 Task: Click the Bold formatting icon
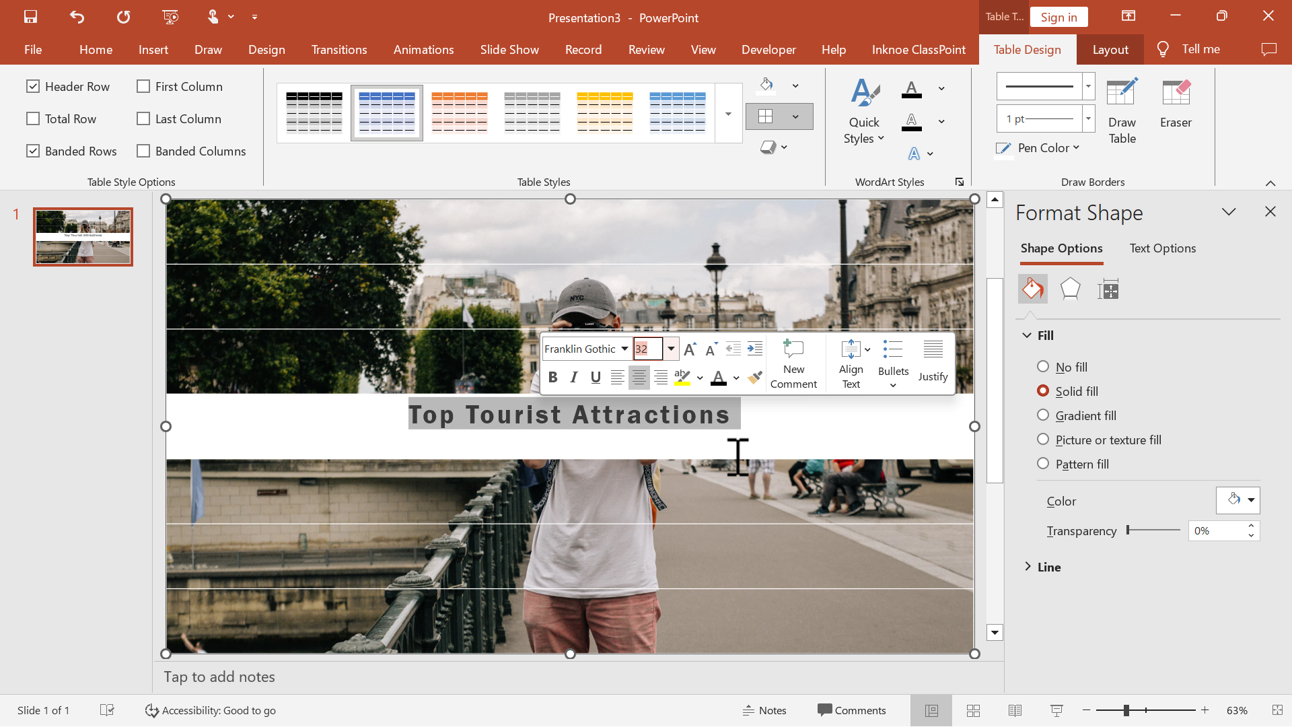(552, 377)
